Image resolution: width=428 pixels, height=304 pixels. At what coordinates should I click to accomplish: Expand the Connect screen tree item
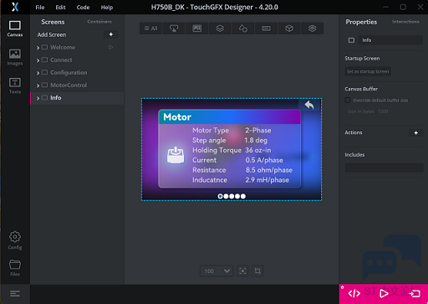tap(38, 60)
